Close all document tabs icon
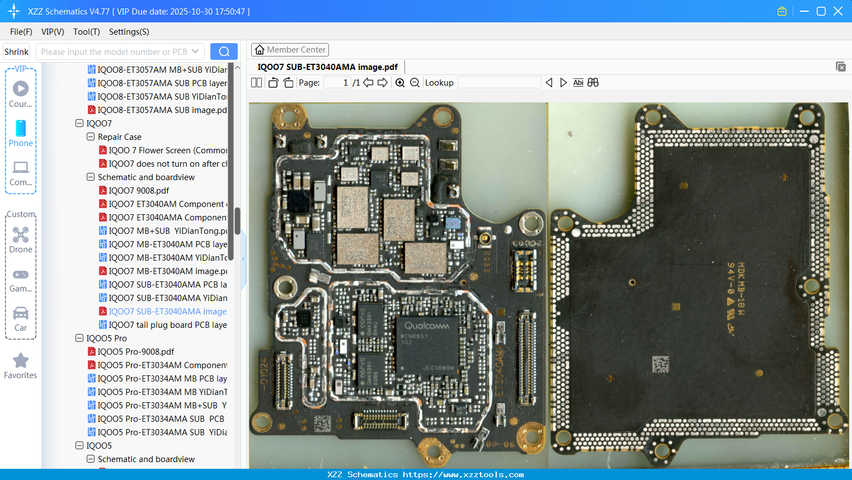Screen dimensions: 852x480 pos(840,67)
